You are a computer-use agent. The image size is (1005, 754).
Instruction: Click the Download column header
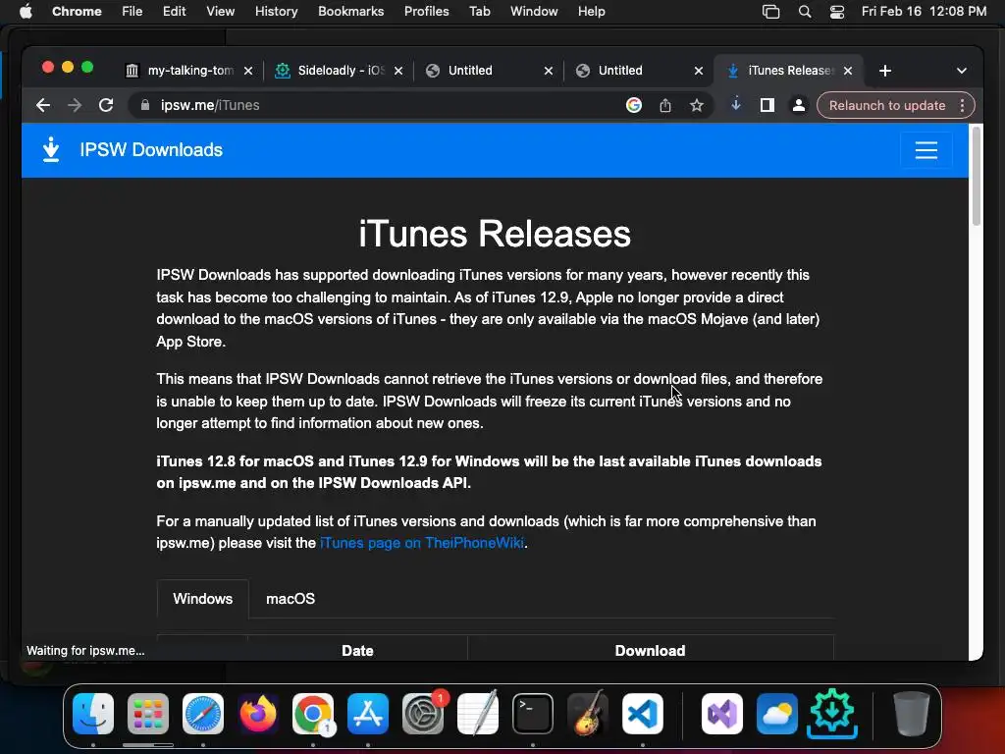[x=650, y=650]
